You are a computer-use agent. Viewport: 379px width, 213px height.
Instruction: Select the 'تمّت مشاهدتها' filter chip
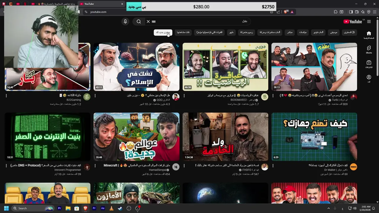[x=183, y=32]
